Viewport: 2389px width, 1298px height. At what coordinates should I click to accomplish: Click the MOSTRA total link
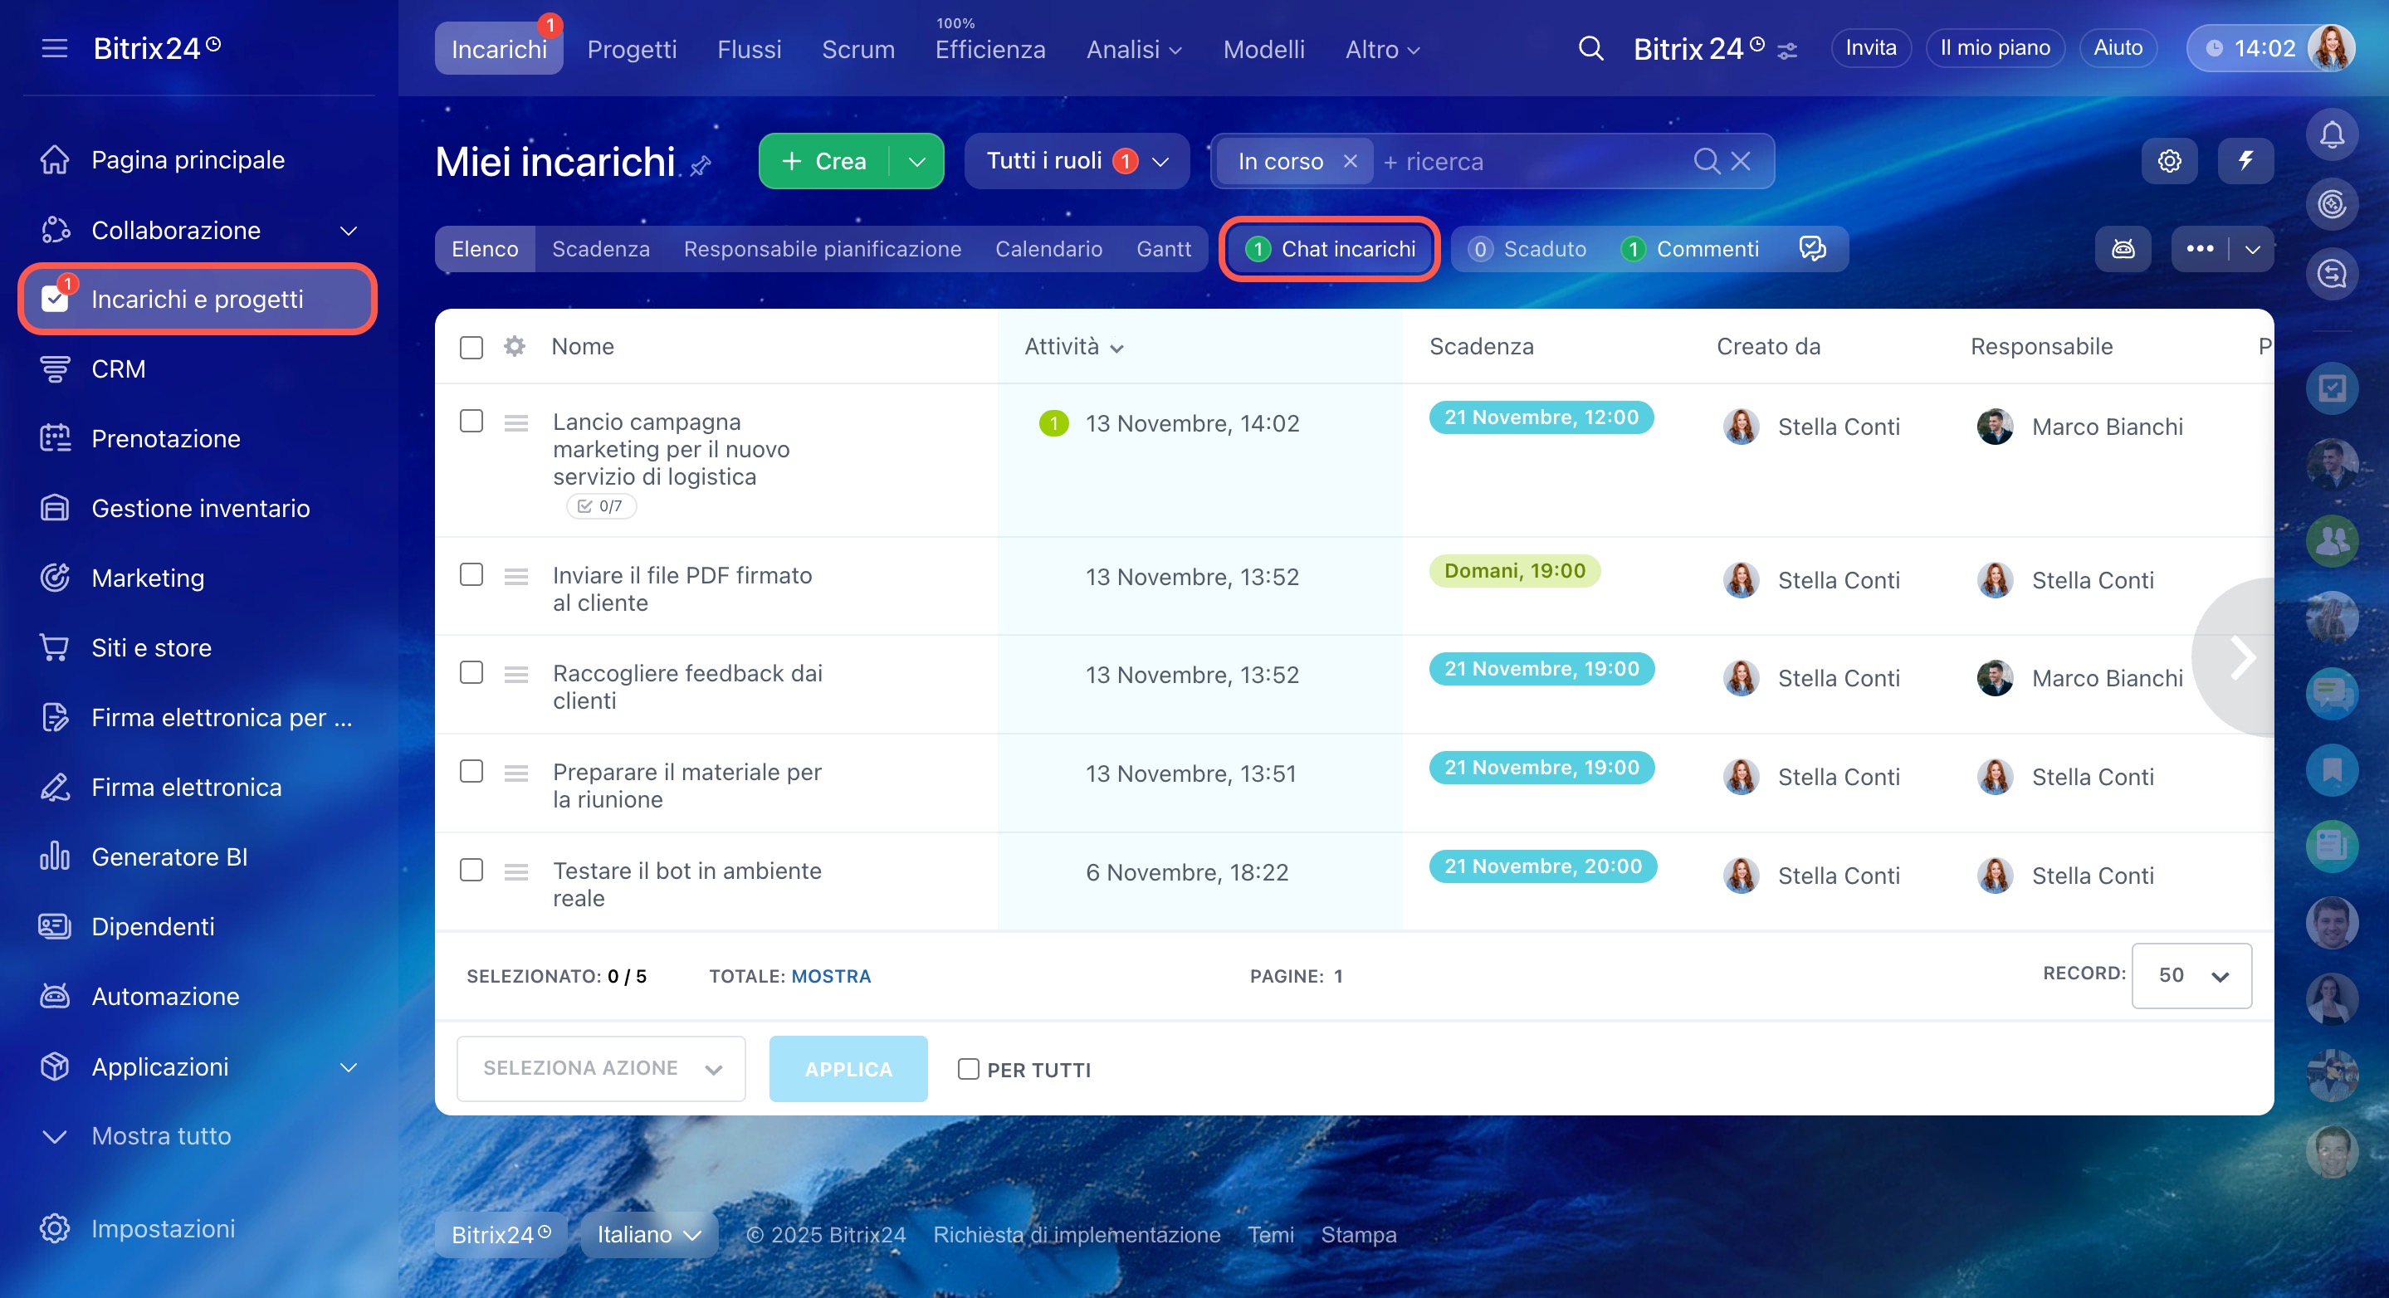pos(830,976)
